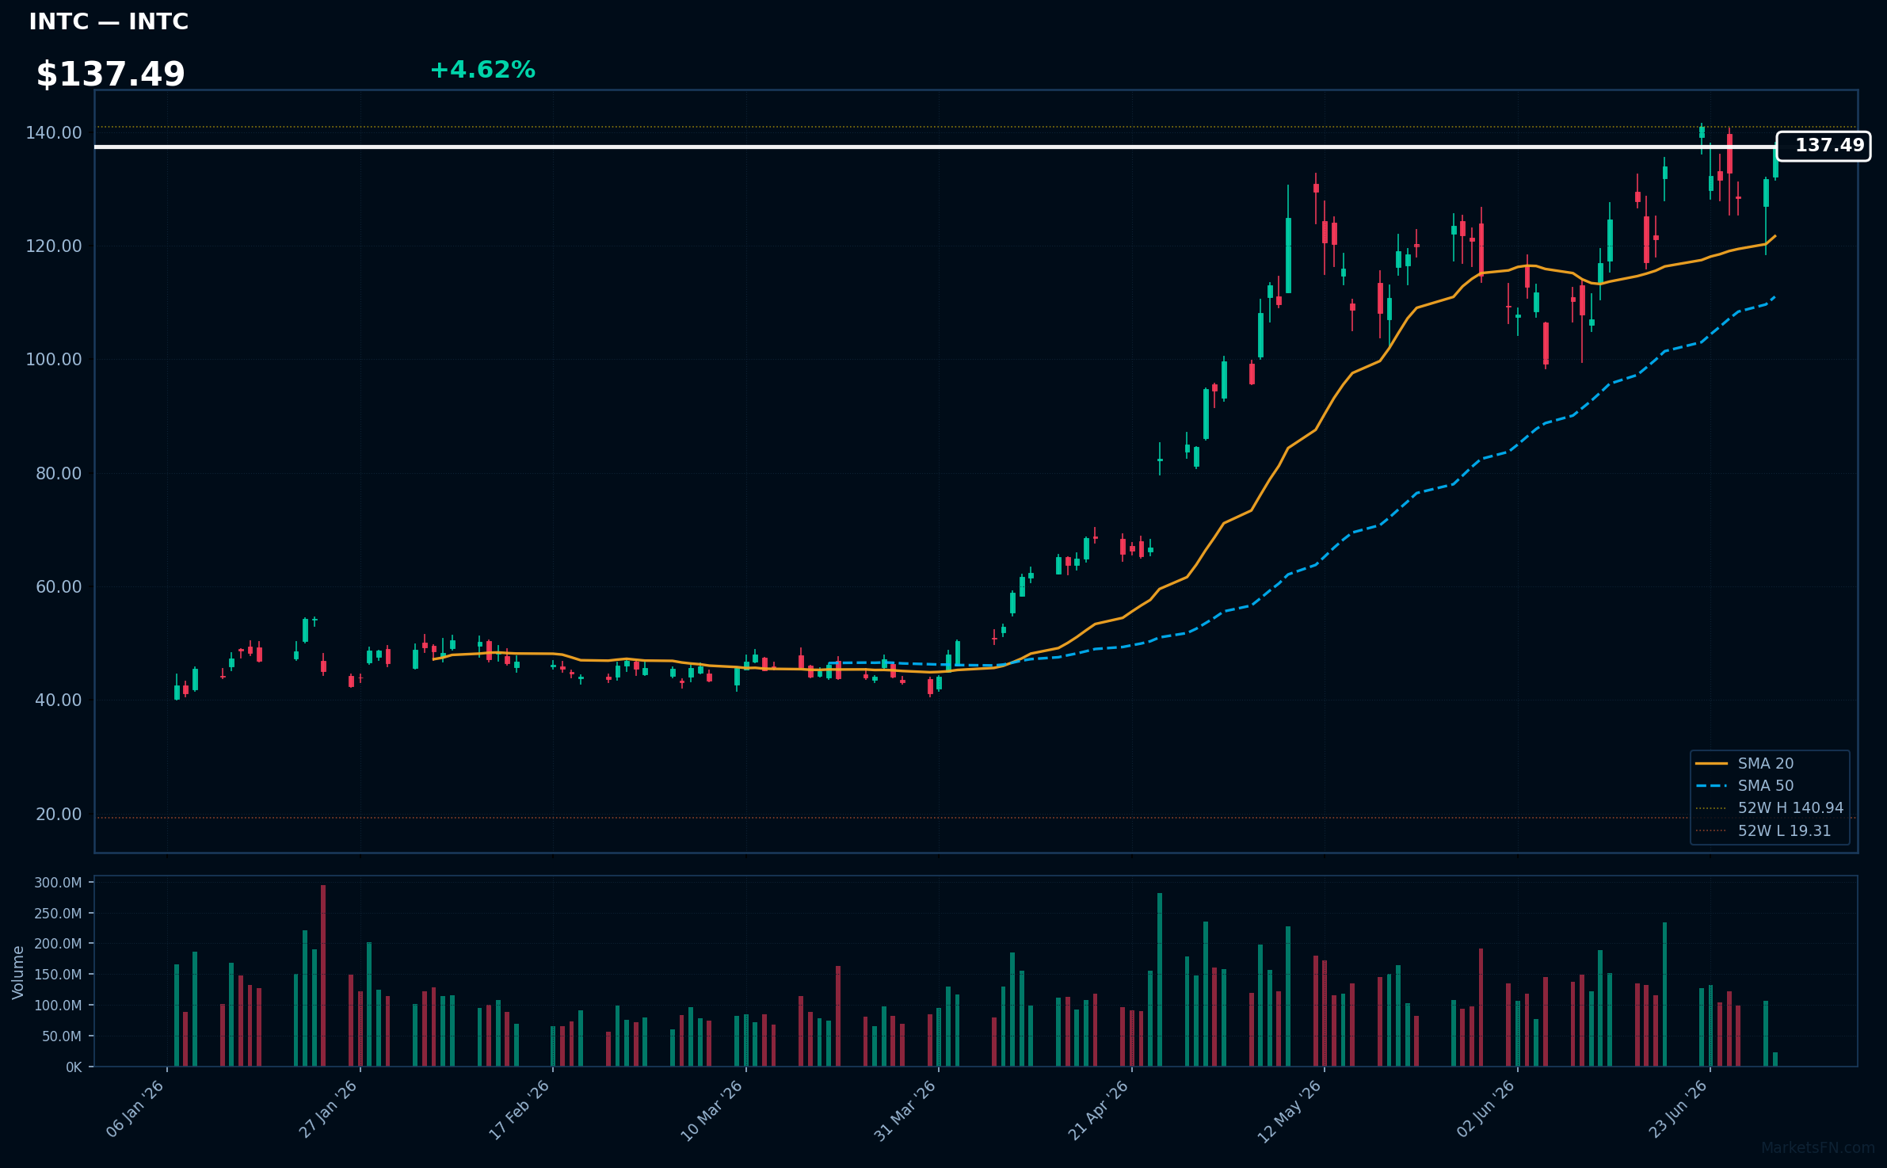The image size is (1887, 1168).
Task: Click the tall green volume bar after 21 Apr
Action: pos(1160,979)
